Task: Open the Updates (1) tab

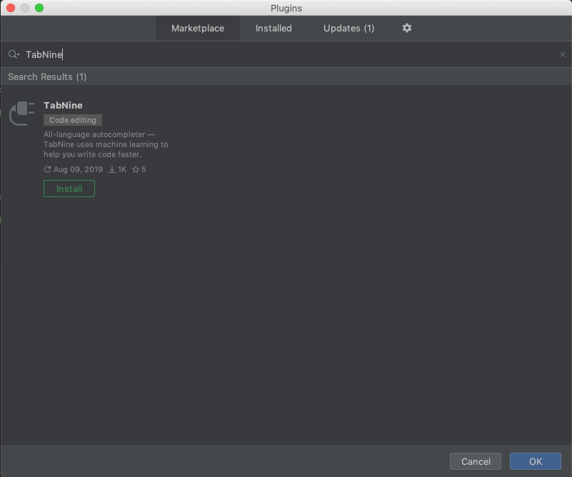Action: (348, 28)
